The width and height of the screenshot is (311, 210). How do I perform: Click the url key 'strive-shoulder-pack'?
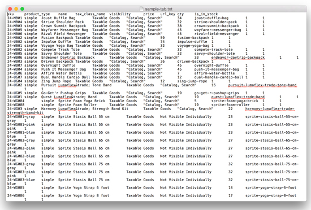[215, 22]
